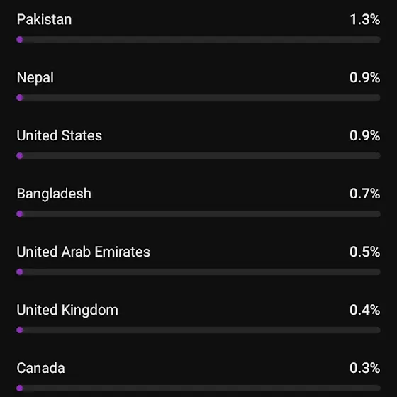Click the Canada 0.3% value

click(365, 368)
